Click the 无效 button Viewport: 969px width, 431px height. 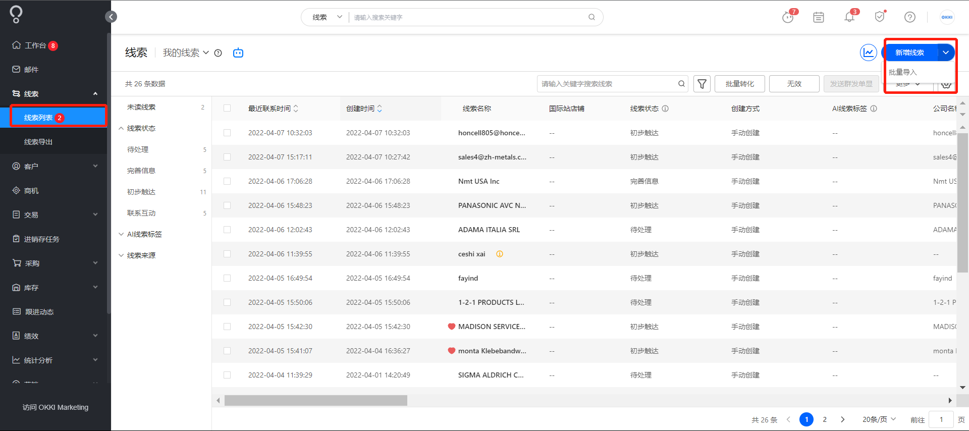(794, 84)
